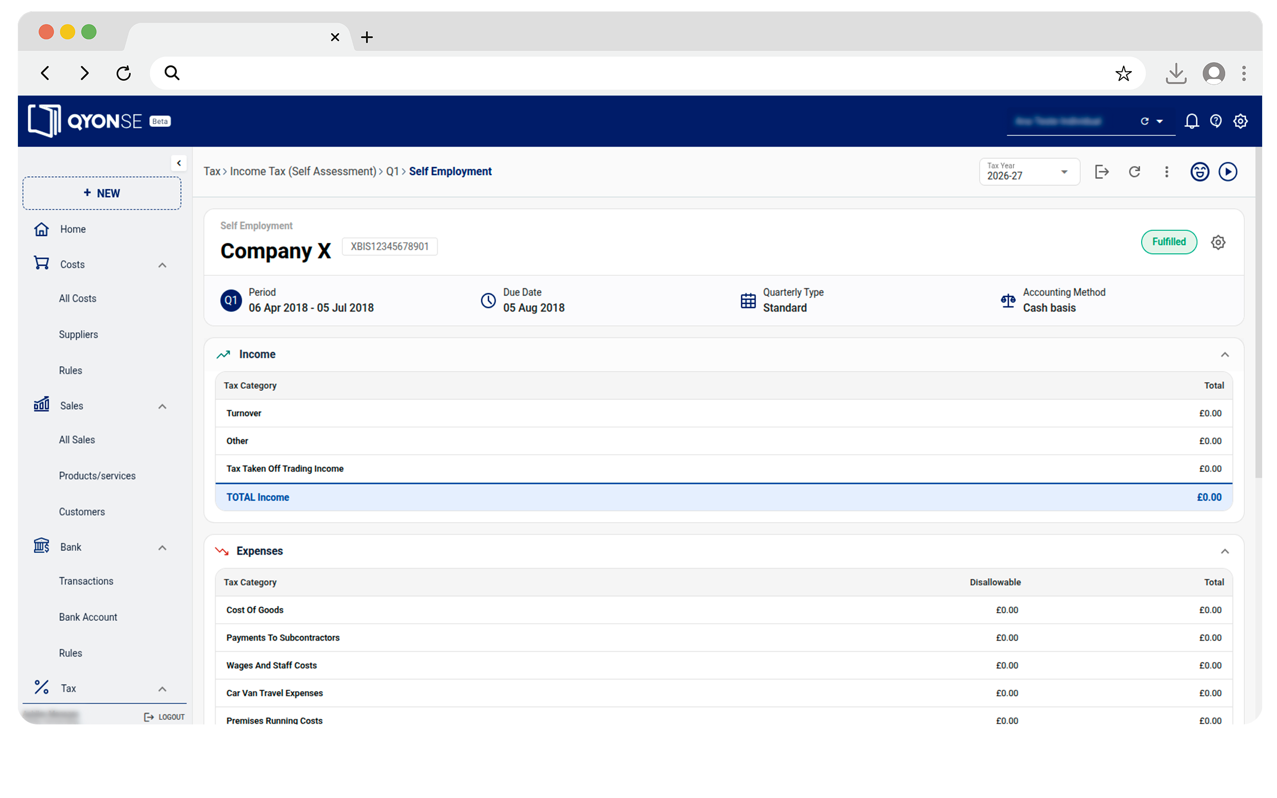Select the Car Van Travel Expenses row

pos(724,693)
